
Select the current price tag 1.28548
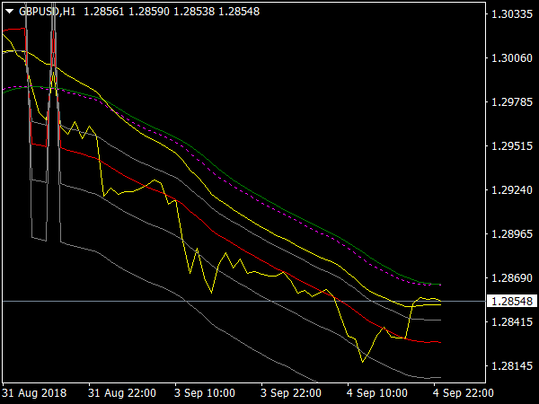(x=512, y=302)
